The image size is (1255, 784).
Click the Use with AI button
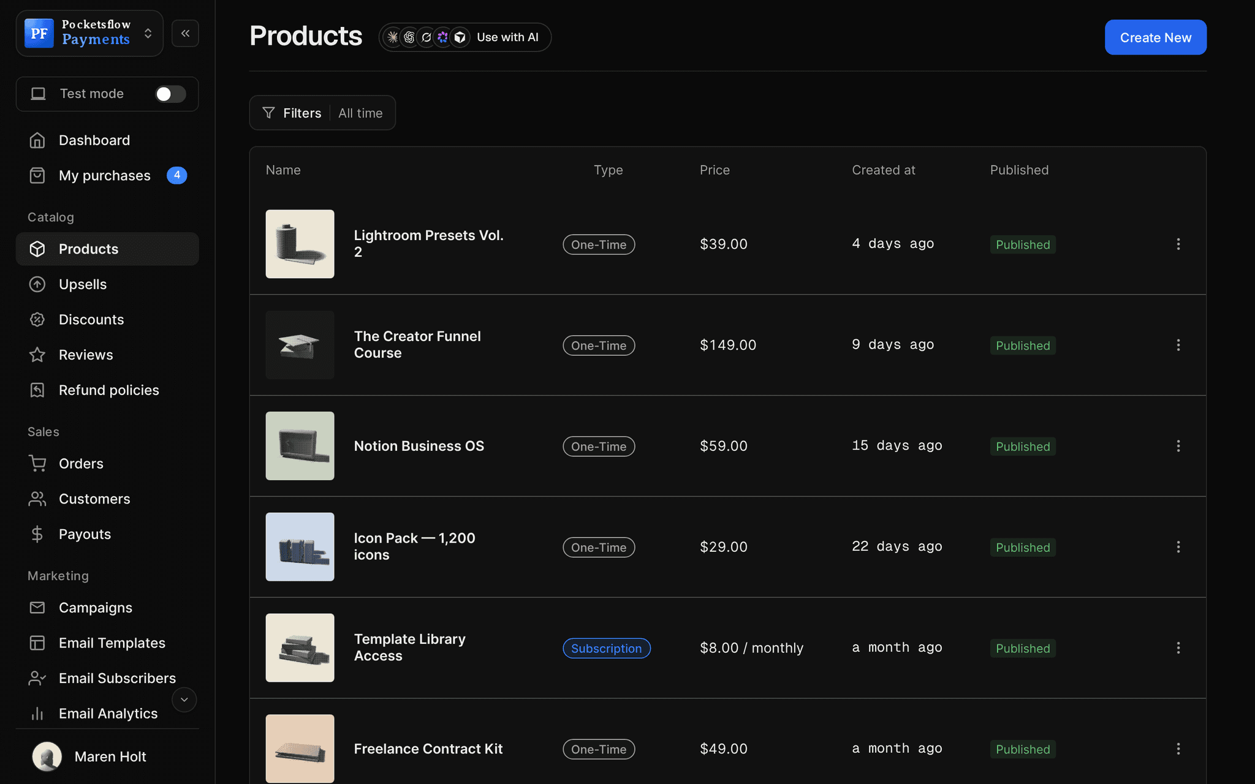coord(465,37)
